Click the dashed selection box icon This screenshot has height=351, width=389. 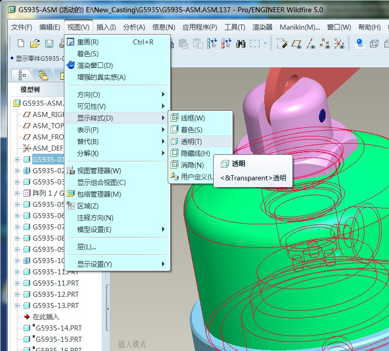(x=255, y=43)
